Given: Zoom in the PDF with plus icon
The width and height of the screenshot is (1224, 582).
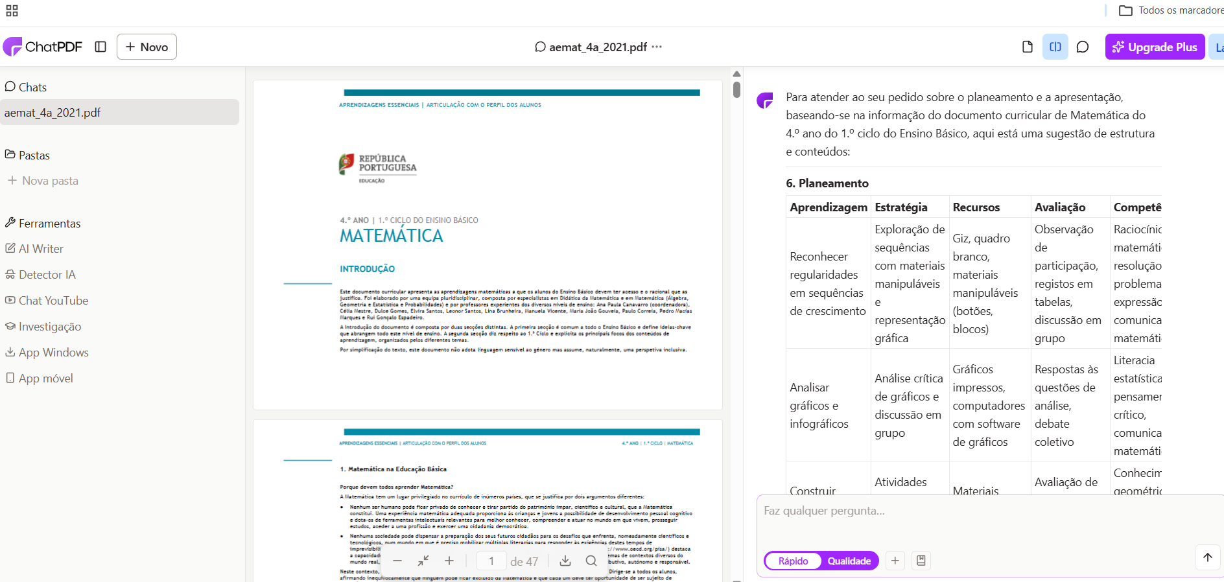Looking at the screenshot, I should point(449,561).
